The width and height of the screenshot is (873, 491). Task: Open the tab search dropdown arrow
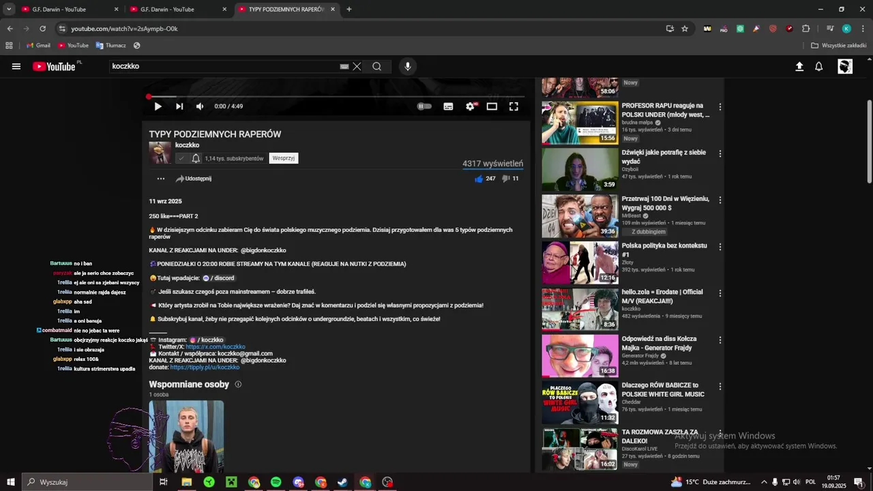point(9,10)
